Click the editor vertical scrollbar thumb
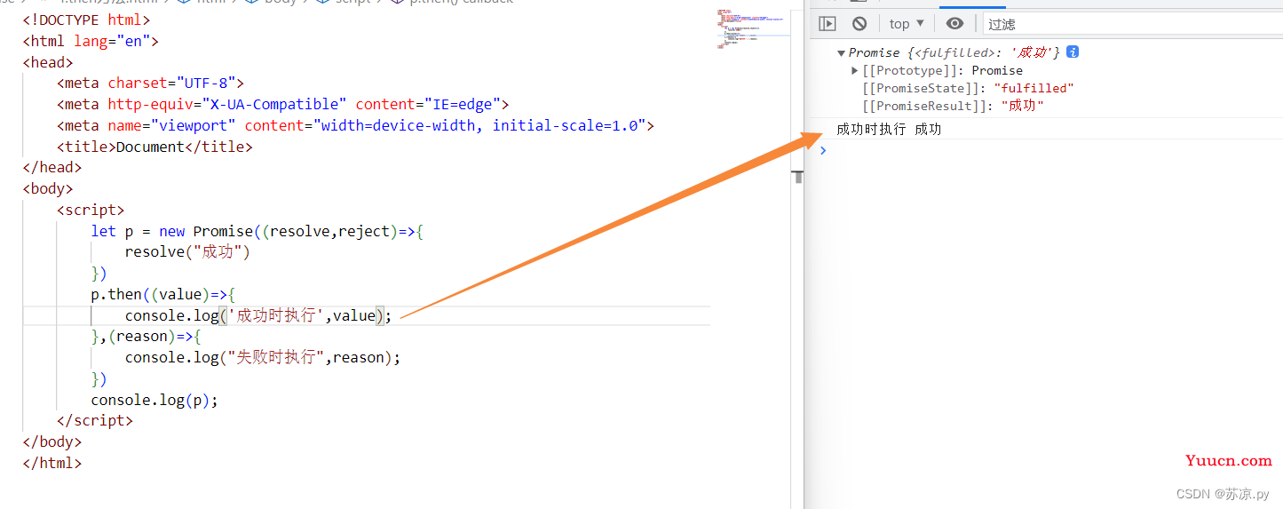The image size is (1283, 509). pos(799,177)
